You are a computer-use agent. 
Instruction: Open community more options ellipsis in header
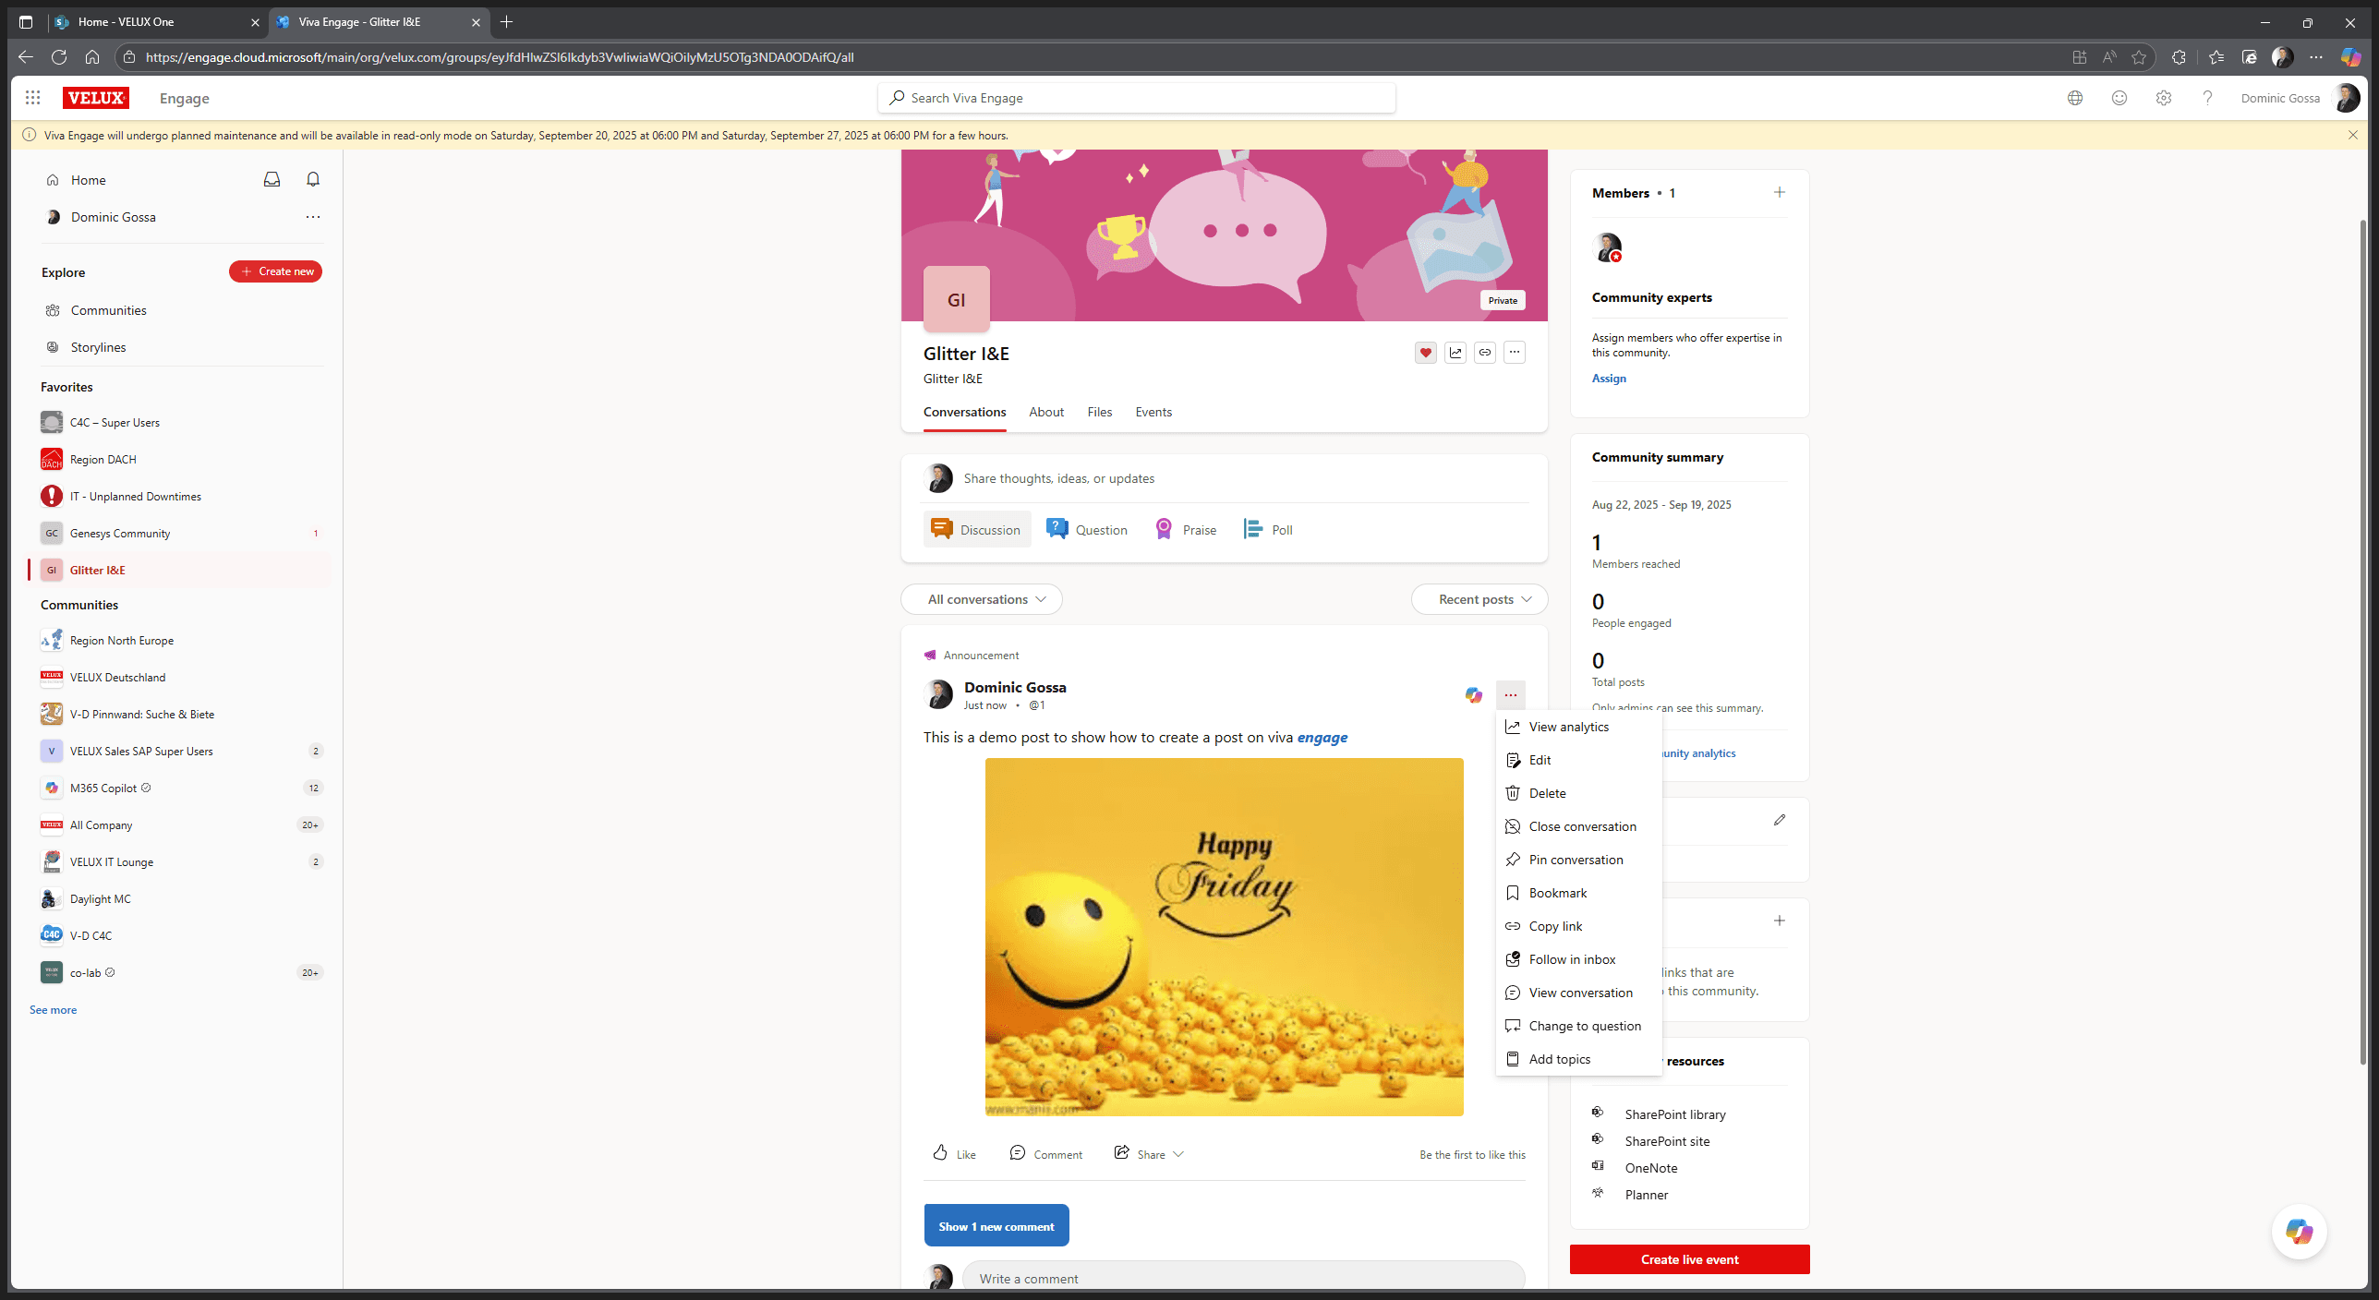click(1515, 352)
